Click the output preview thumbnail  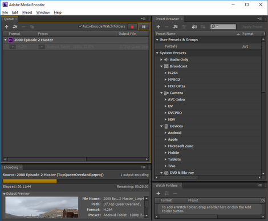(x=42, y=207)
